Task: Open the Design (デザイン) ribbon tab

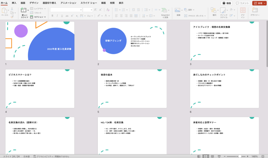Action: (34, 3)
